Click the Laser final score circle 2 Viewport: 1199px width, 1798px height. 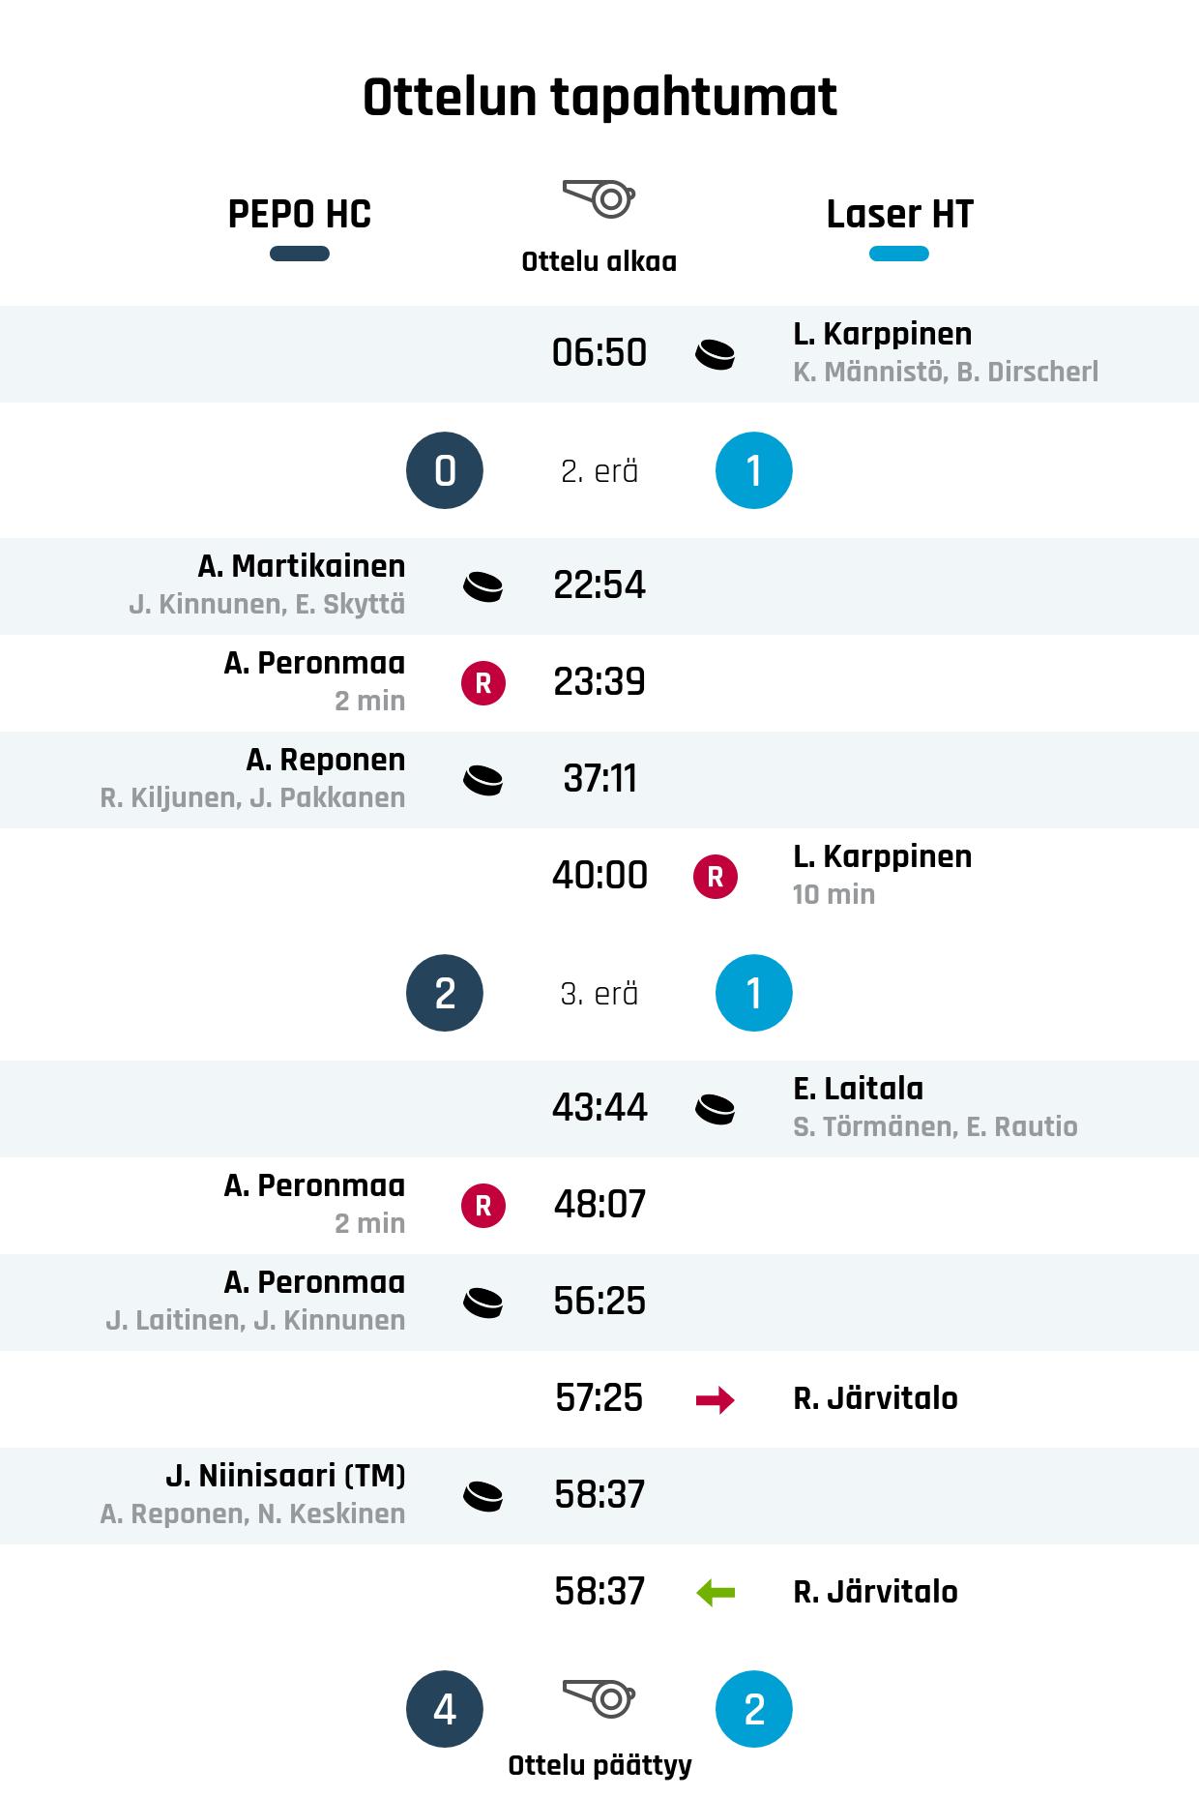[753, 1709]
